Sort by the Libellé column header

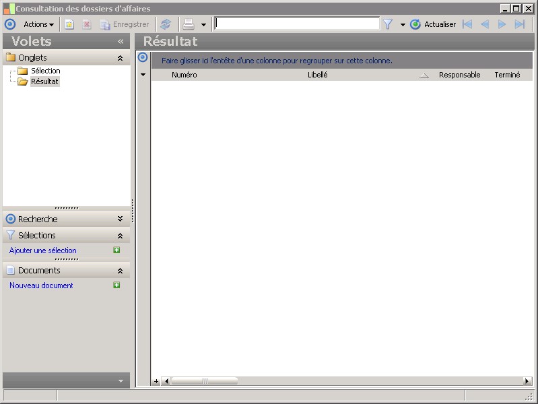[318, 75]
